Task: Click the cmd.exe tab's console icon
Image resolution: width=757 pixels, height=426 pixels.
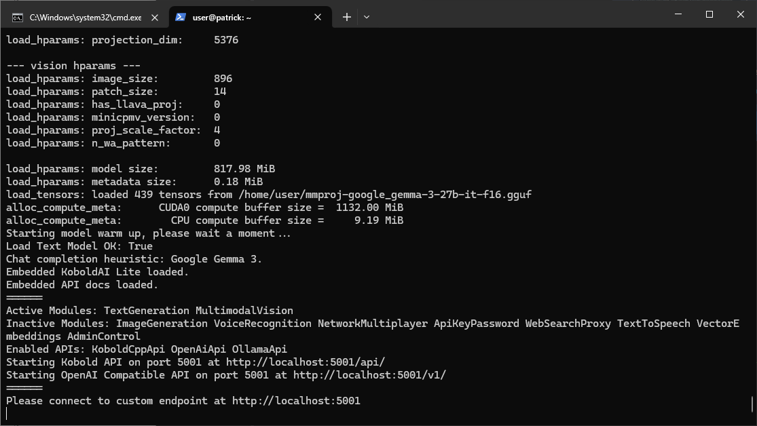Action: pos(18,17)
